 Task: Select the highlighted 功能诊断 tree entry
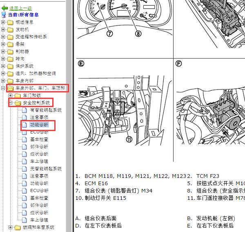tap(39, 125)
